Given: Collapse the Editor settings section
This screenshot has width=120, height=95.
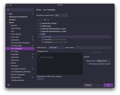Looking at the screenshot, I should (x=8, y=23).
